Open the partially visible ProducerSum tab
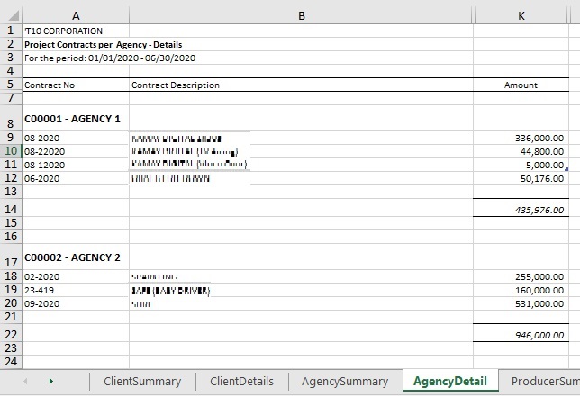This screenshot has height=396, width=580. tap(544, 382)
